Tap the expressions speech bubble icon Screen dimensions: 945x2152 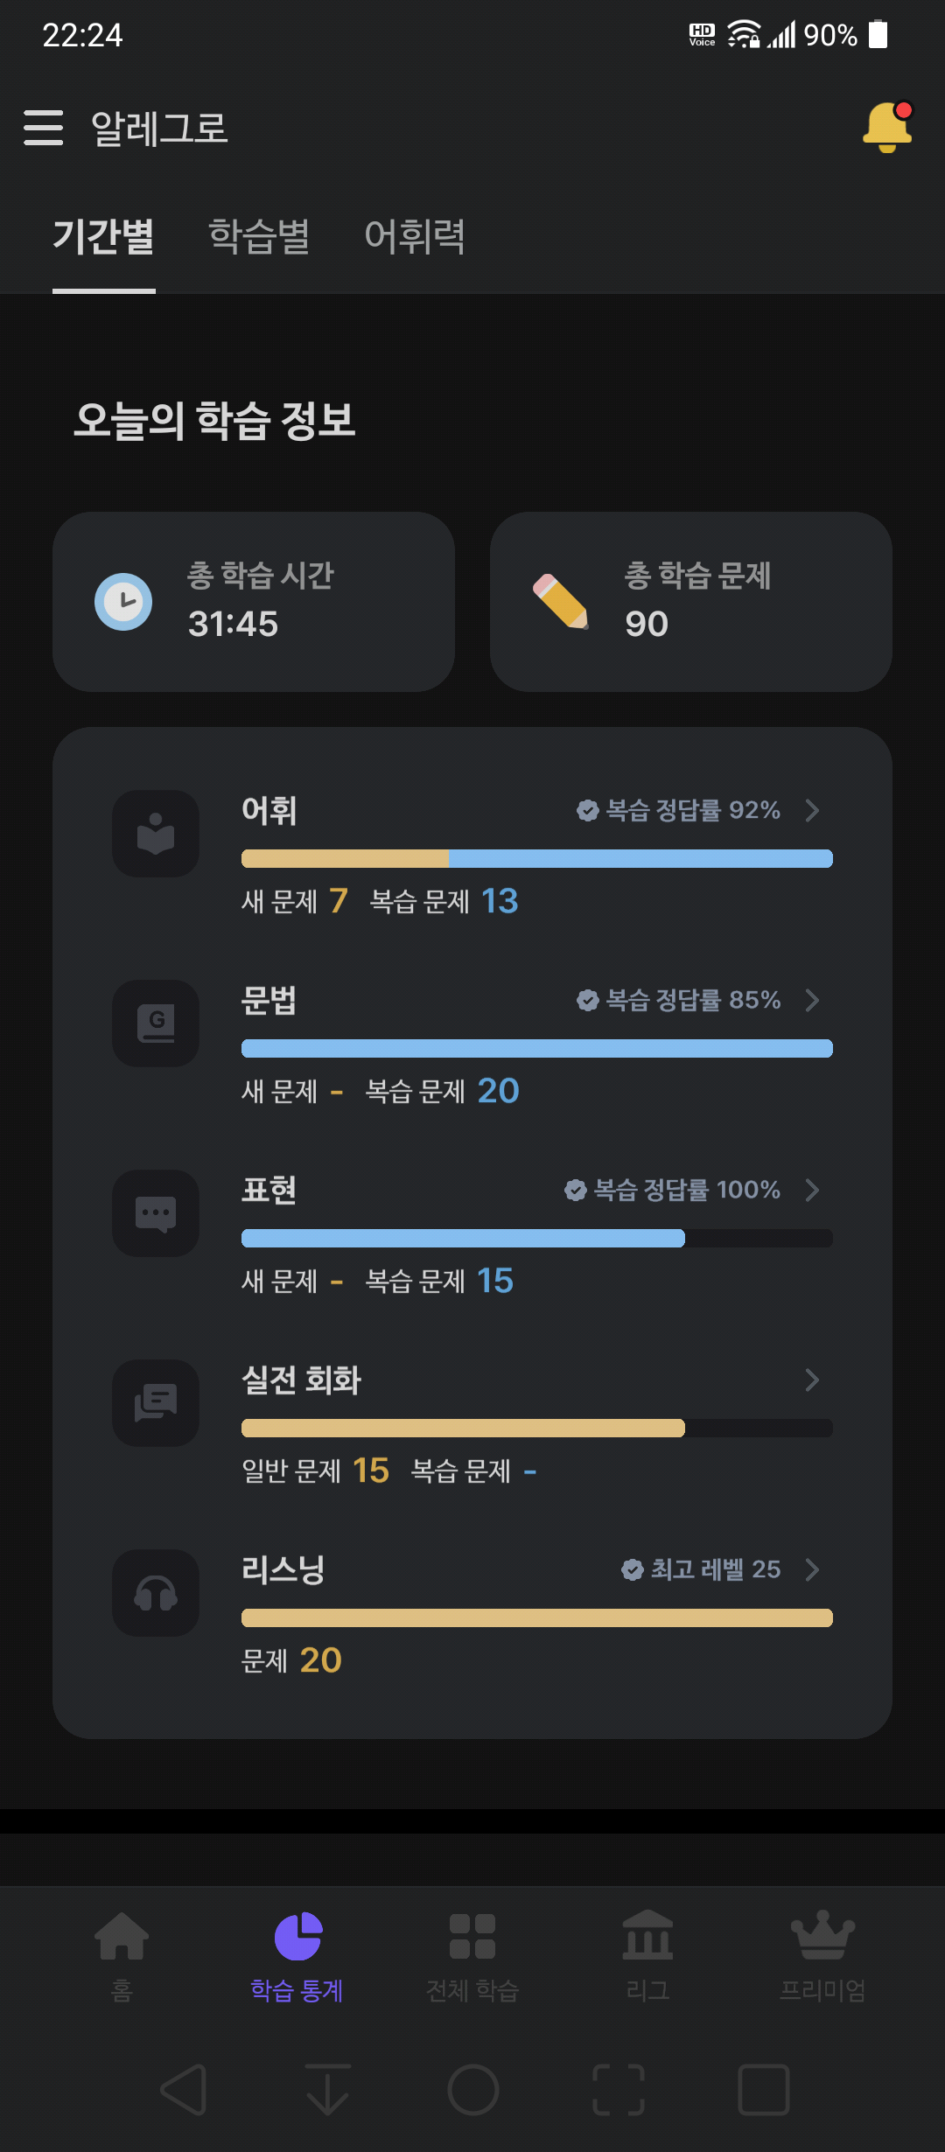(x=156, y=1213)
